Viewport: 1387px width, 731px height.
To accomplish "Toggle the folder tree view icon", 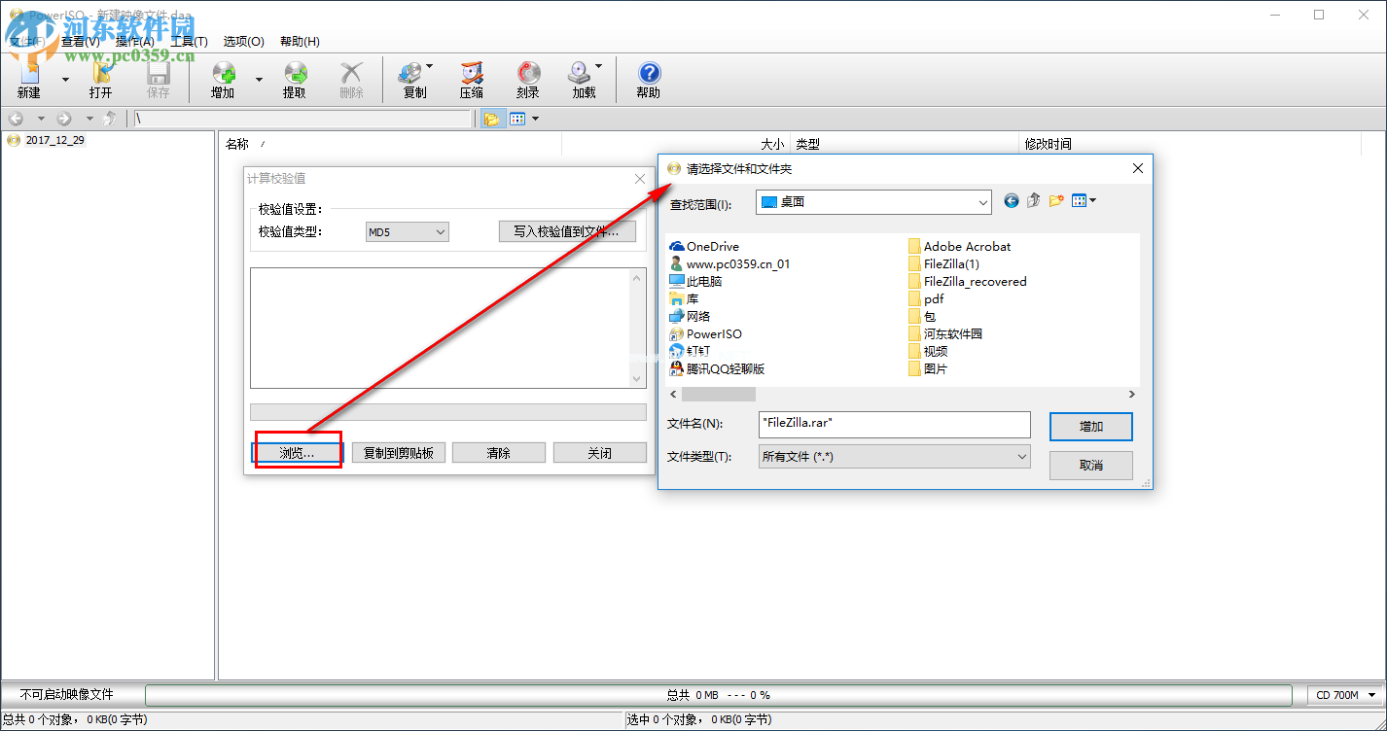I will point(491,119).
